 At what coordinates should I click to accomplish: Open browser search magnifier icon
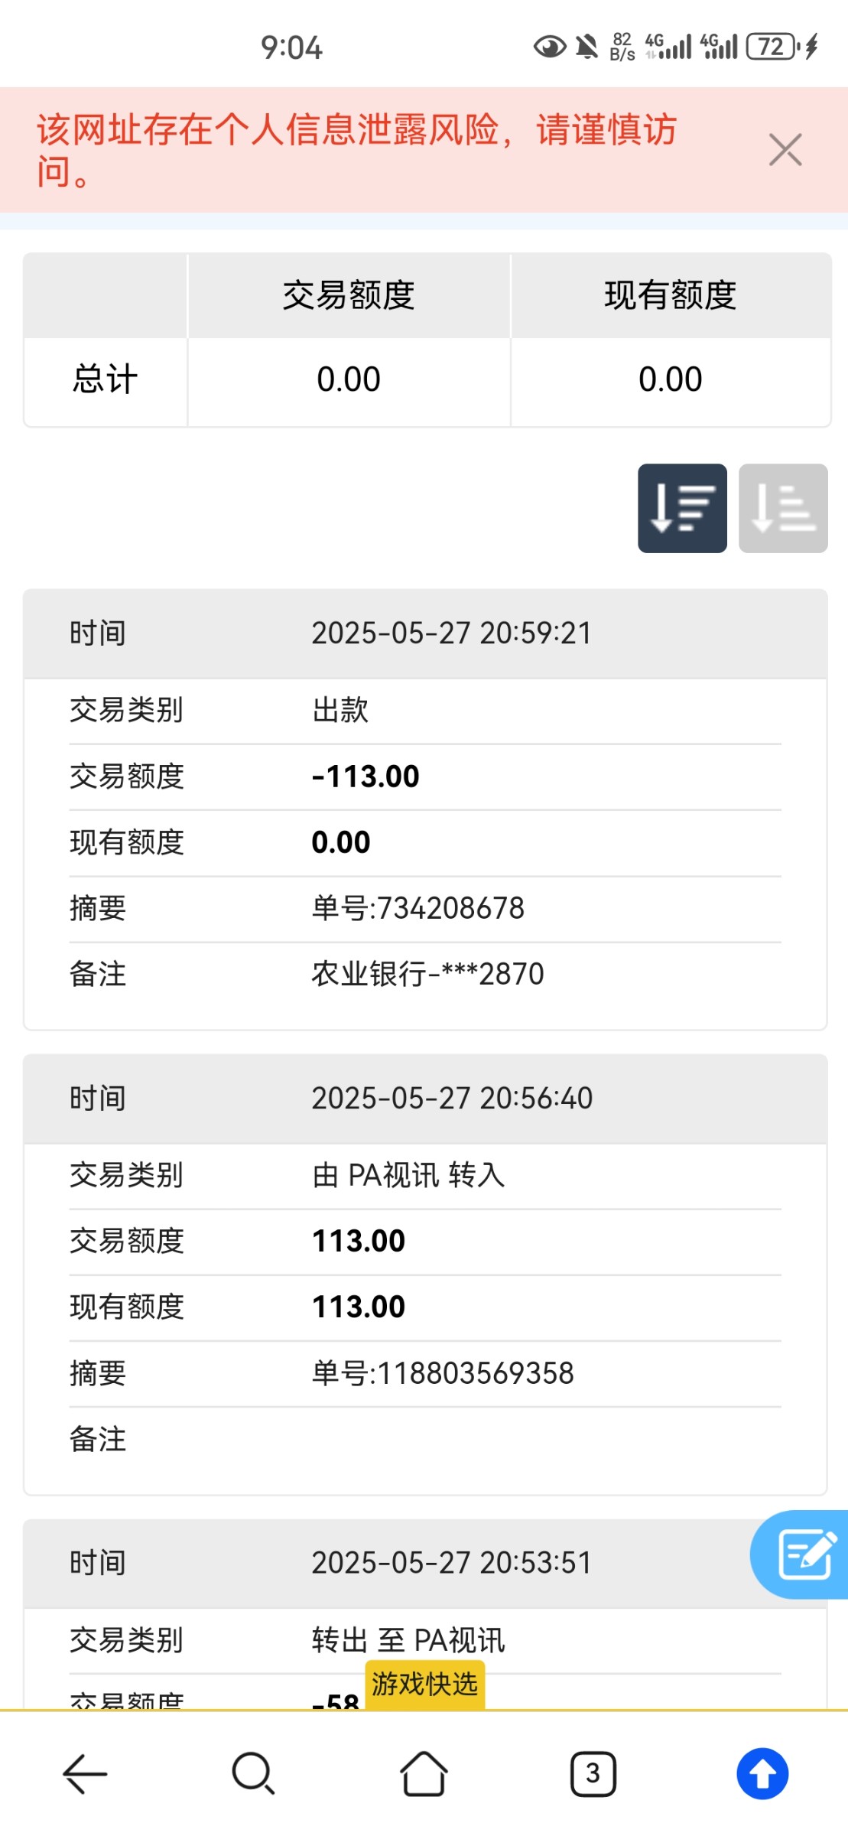253,1773
